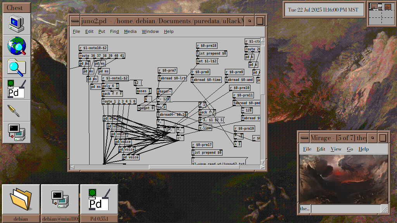Viewport: 397px width, 223px height.
Task: Select the 'set $1-l$2' message box
Action: click(x=207, y=61)
